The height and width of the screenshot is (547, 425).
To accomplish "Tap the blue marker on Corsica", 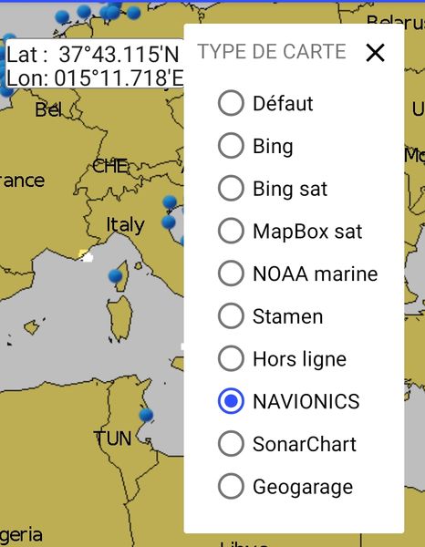I will coord(115,275).
